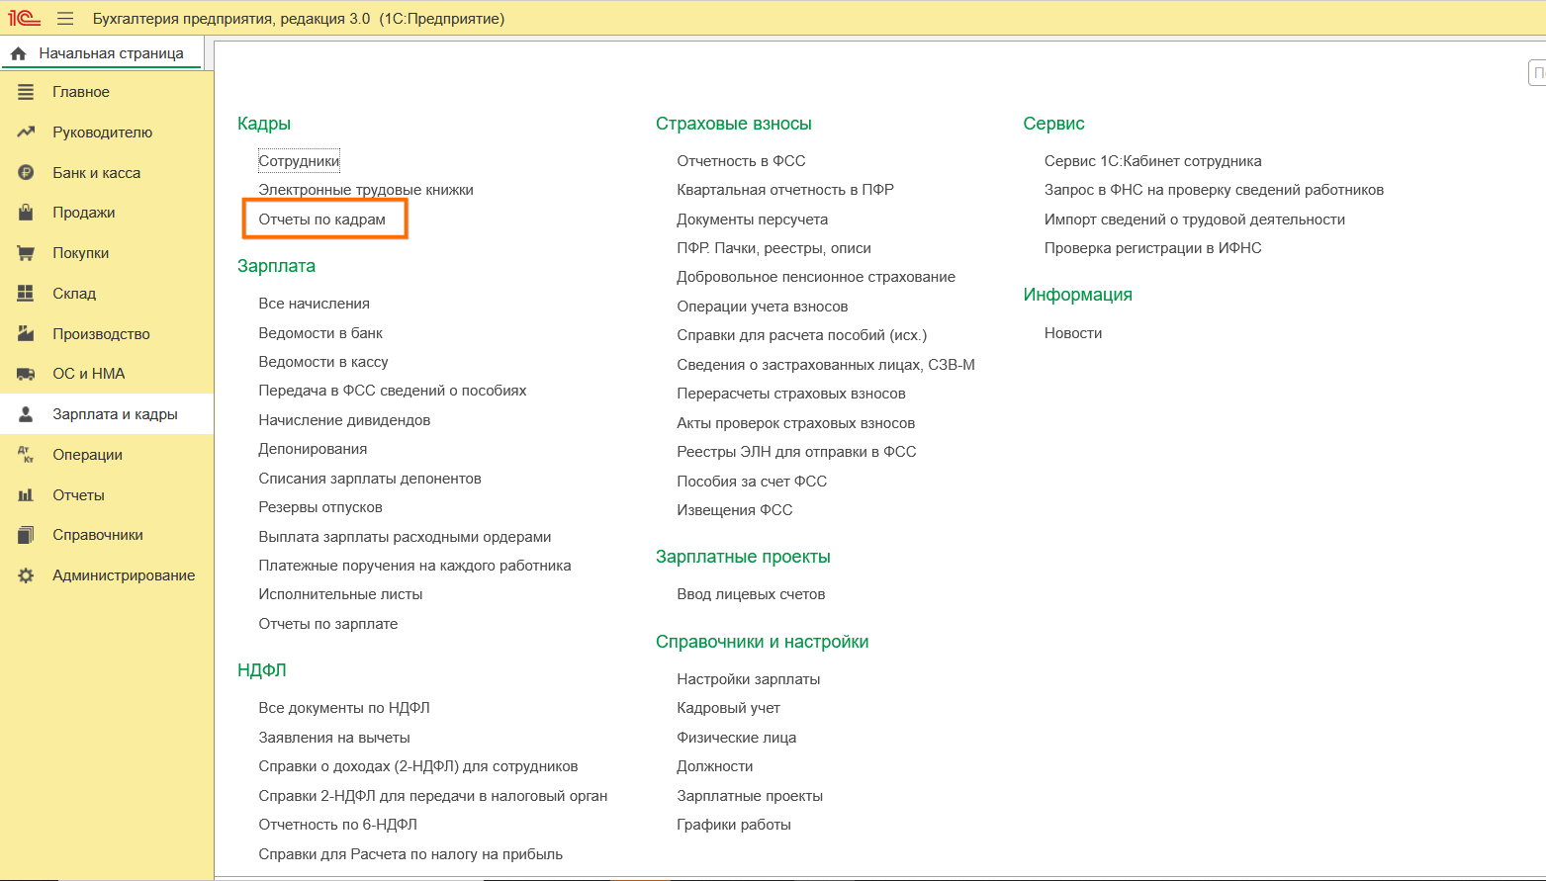The width and height of the screenshot is (1546, 881).
Task: Click the Операции Дт/Кт icon
Action: coord(26,455)
